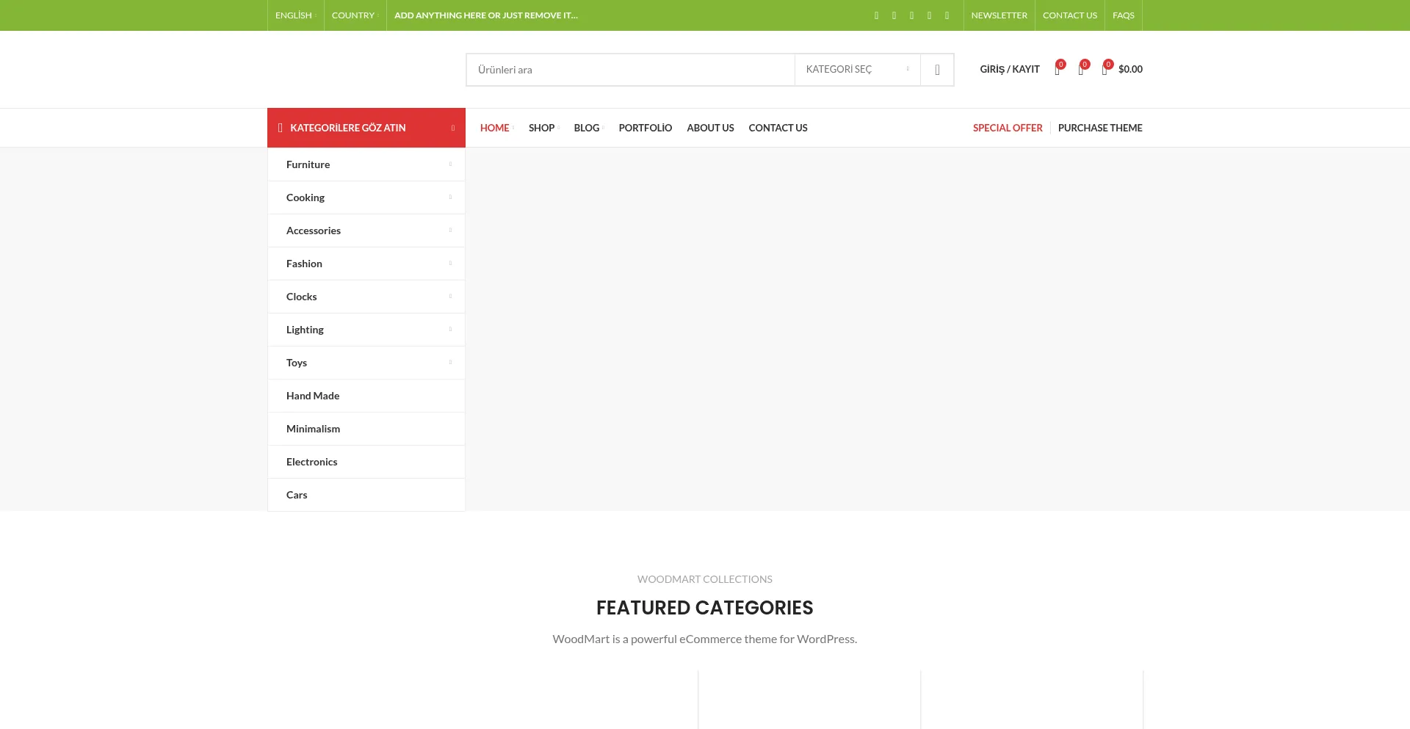The height and width of the screenshot is (729, 1410).
Task: Select the Minimalism category
Action: pyautogui.click(x=366, y=429)
